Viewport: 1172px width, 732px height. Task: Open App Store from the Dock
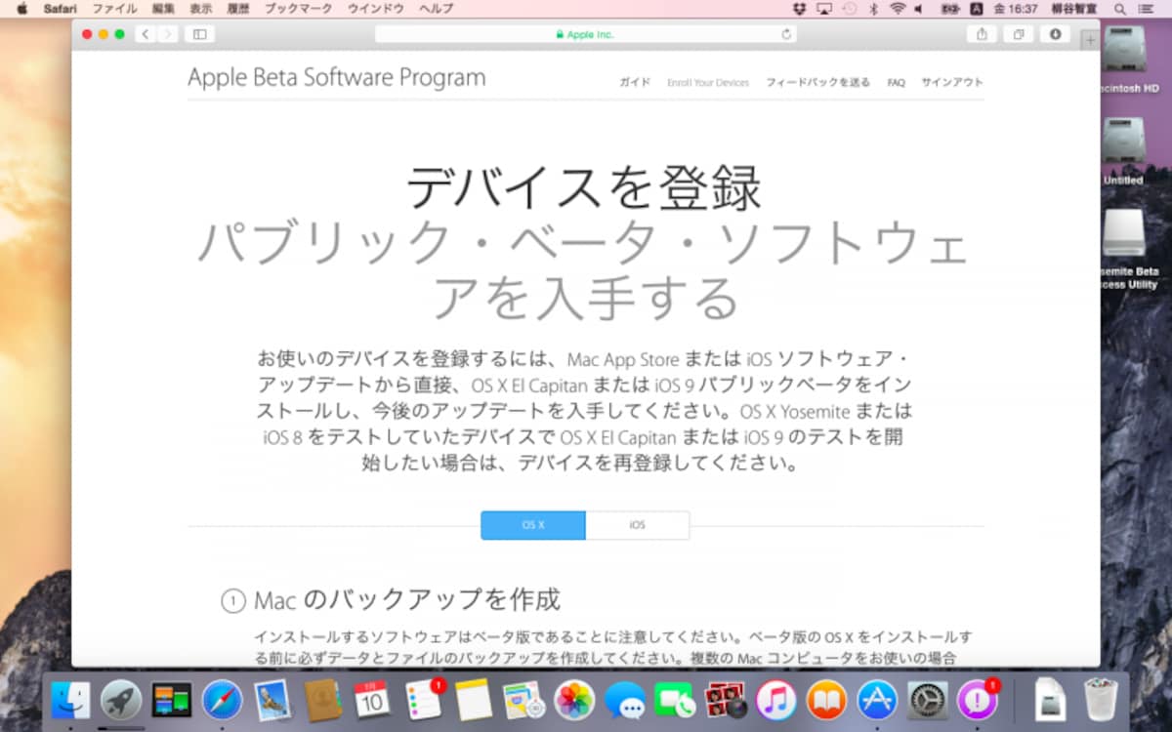pyautogui.click(x=877, y=700)
